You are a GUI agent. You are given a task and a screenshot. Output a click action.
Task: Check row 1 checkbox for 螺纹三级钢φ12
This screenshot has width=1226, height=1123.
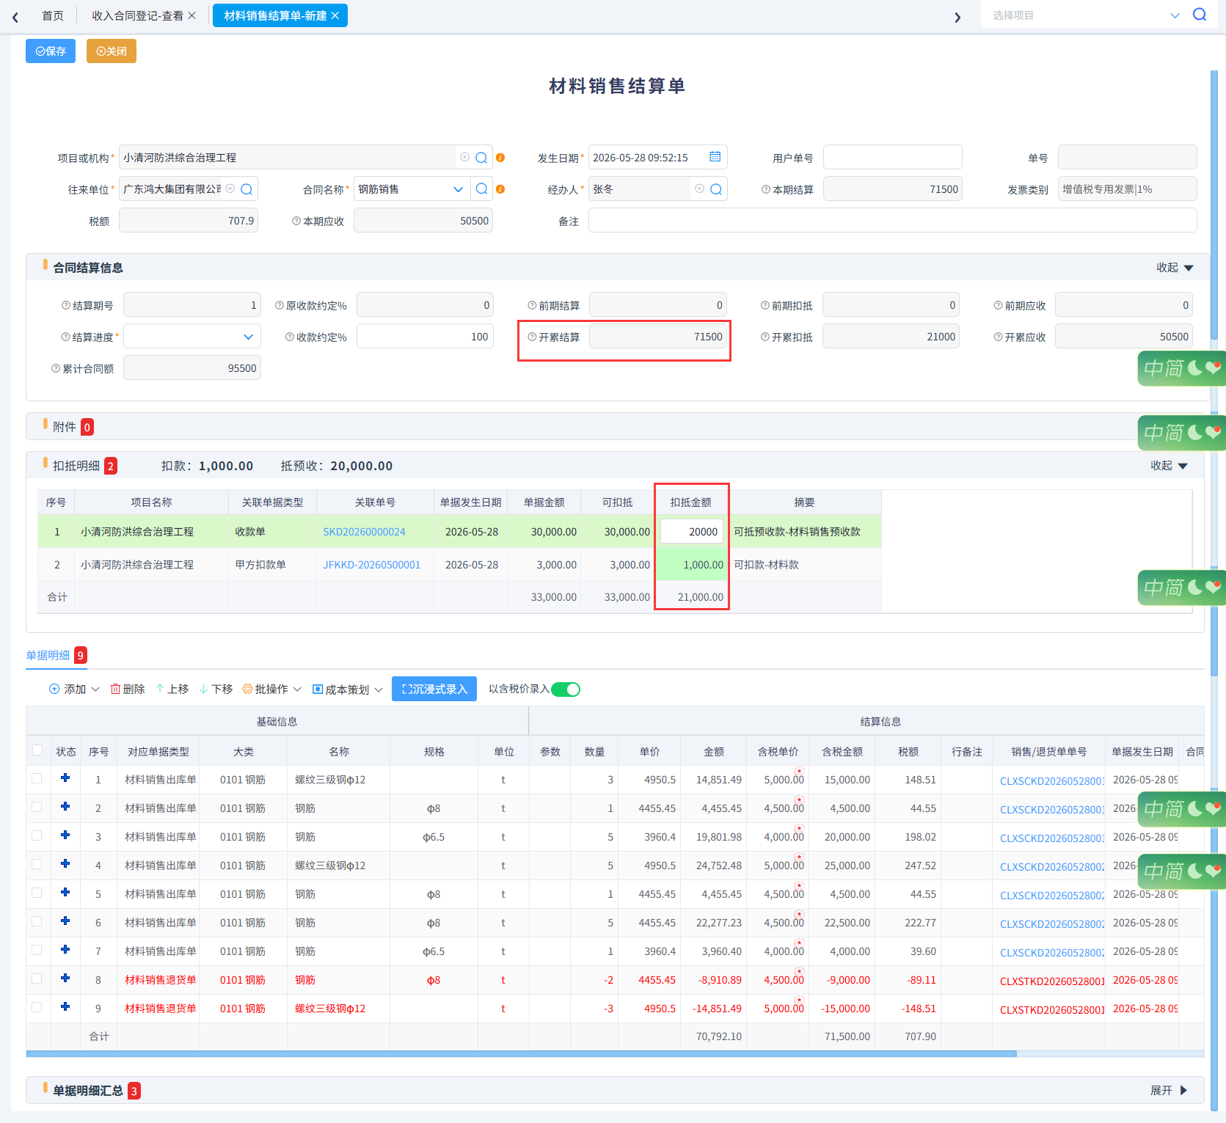pyautogui.click(x=37, y=778)
